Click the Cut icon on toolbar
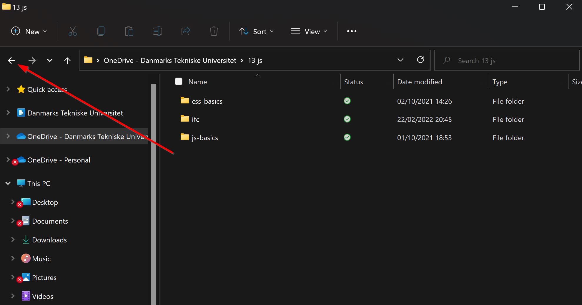Screen dimensions: 582x305 pos(72,31)
